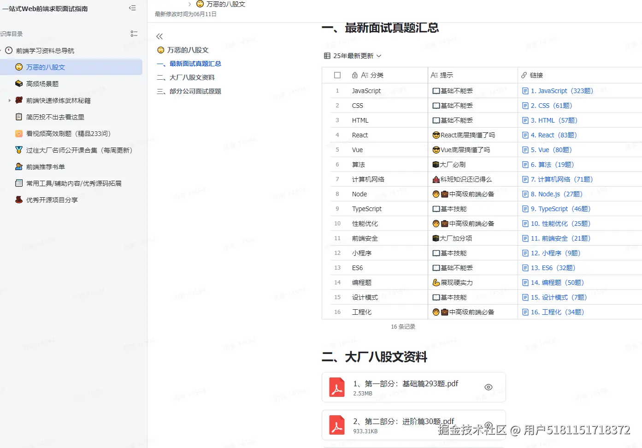642x448 pixels.
Task: Toggle preview of 第一部分：基础篇293题.pdf
Action: coord(488,387)
